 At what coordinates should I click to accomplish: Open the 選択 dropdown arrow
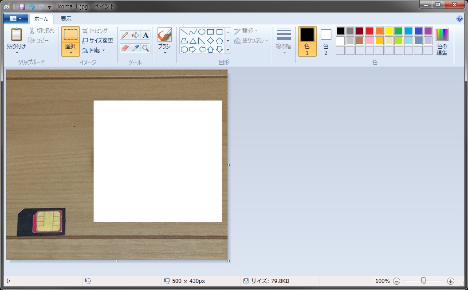71,52
